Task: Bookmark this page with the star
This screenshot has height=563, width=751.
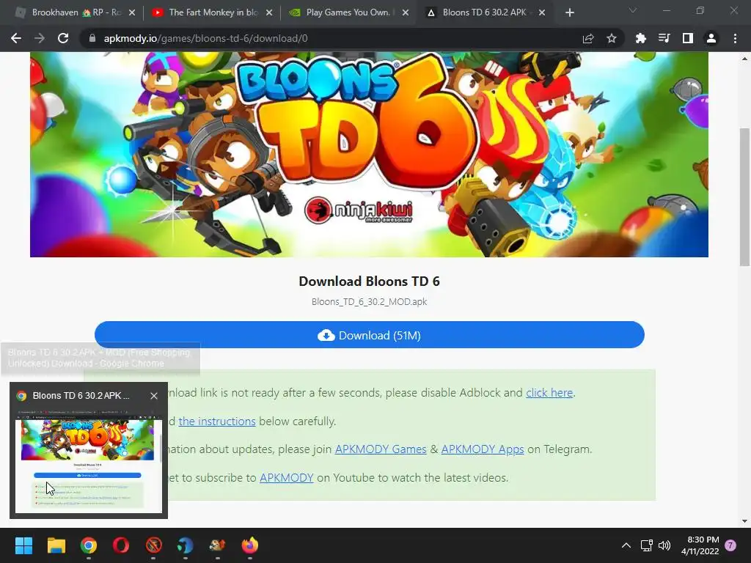Action: tap(612, 38)
